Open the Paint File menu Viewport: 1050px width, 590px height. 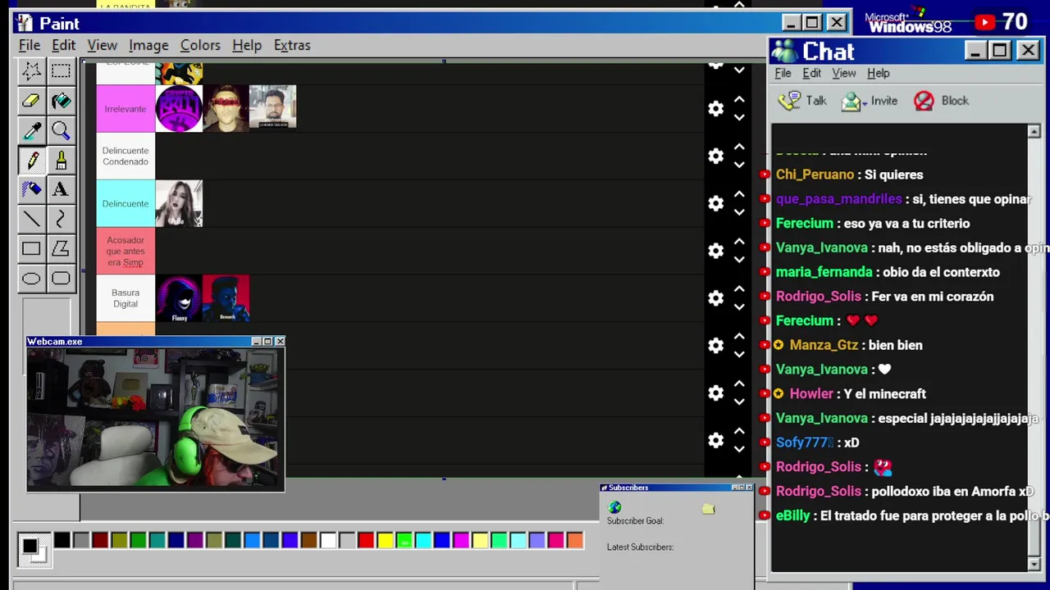click(x=30, y=45)
